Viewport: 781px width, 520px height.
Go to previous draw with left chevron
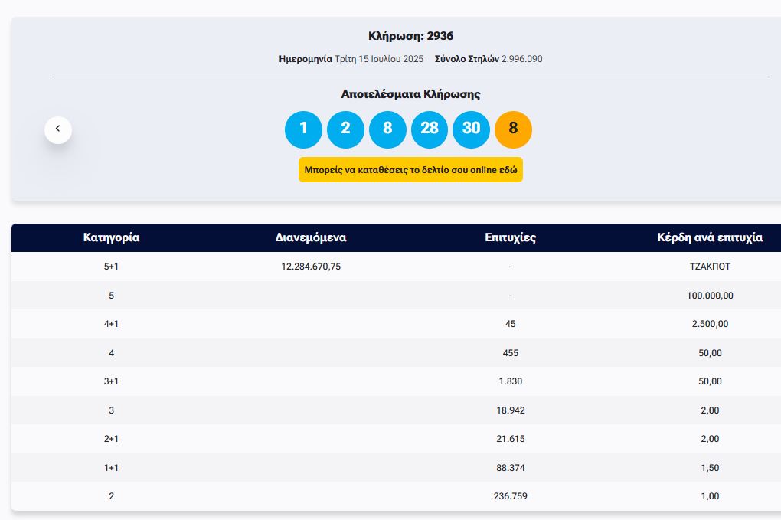pos(58,129)
